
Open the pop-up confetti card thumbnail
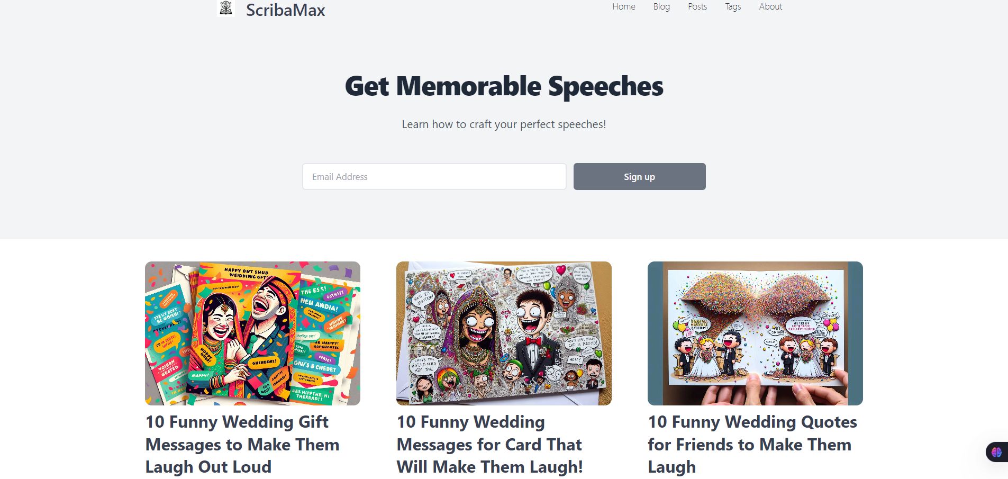click(x=755, y=333)
